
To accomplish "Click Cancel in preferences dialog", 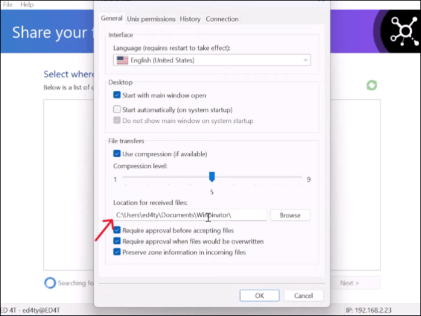I will [x=303, y=296].
